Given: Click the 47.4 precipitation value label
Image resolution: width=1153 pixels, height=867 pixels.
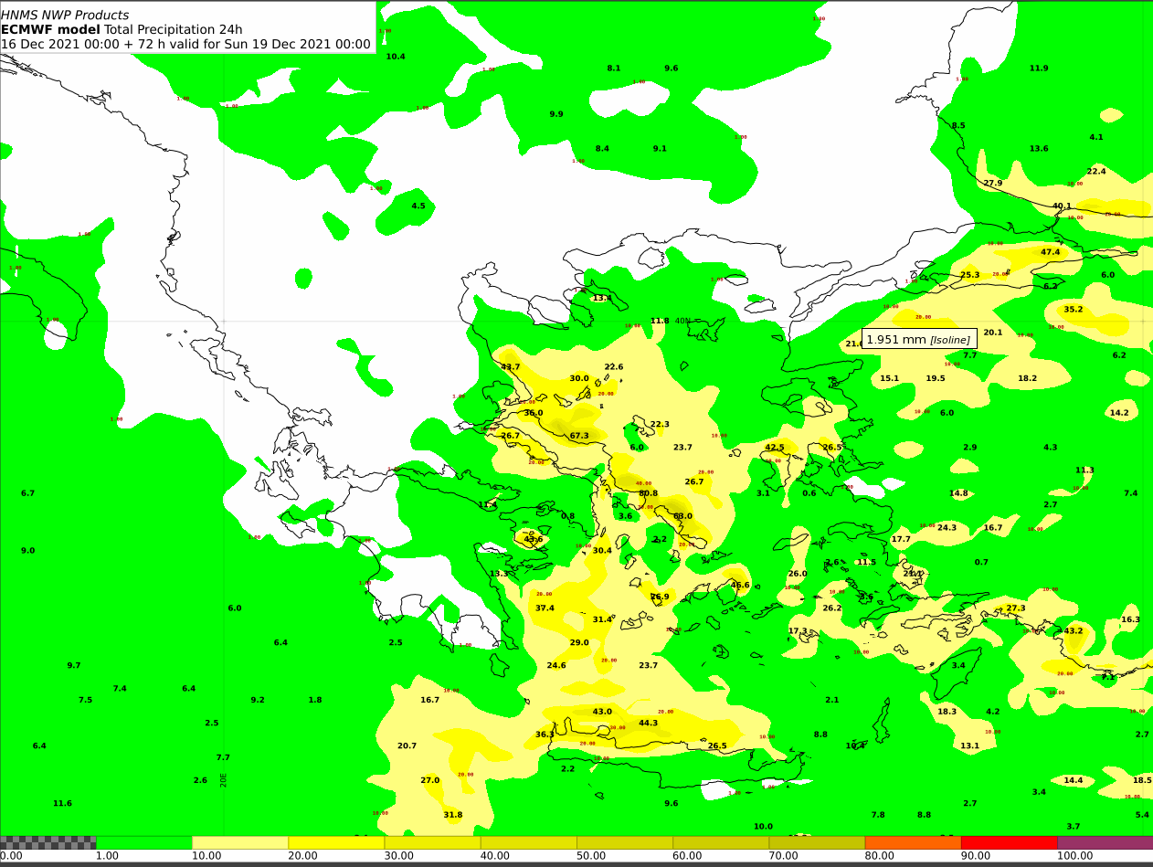Looking at the screenshot, I should [x=1051, y=252].
